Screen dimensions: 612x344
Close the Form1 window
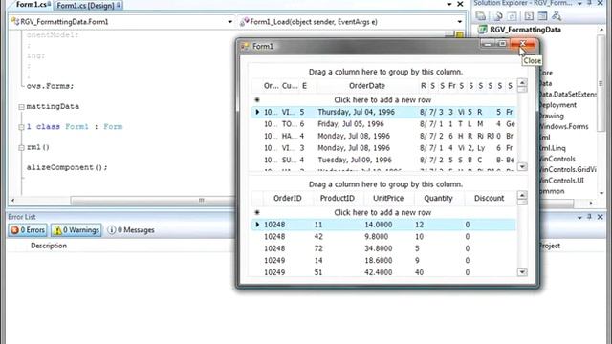point(523,43)
